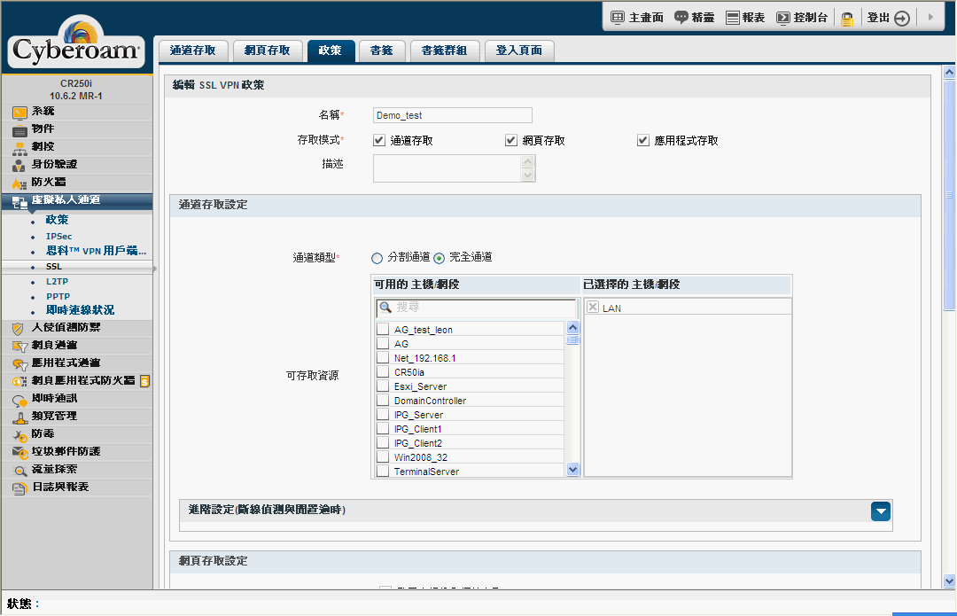The height and width of the screenshot is (616, 957).
Task: Select the 政策 tab
Action: (x=331, y=51)
